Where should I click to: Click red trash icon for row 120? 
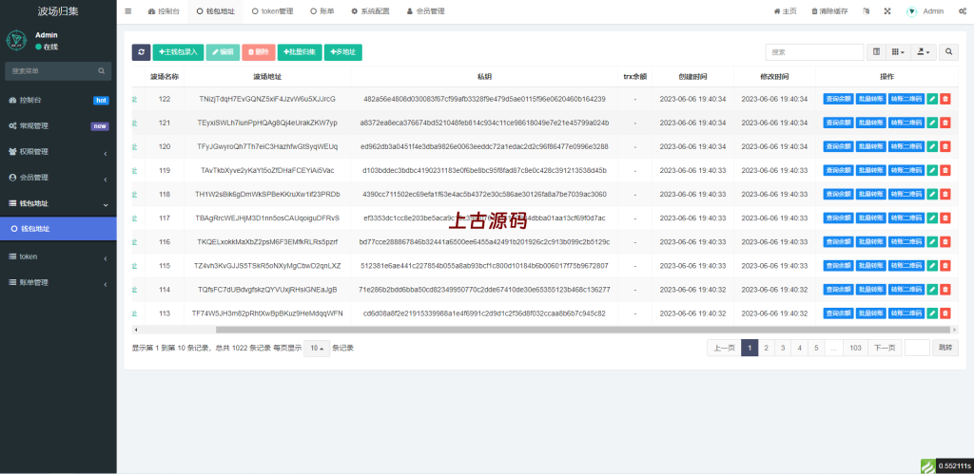tap(945, 146)
